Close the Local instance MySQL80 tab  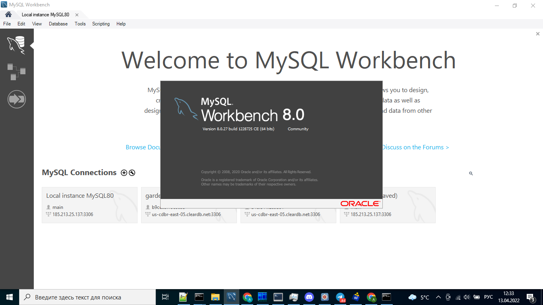pyautogui.click(x=77, y=15)
